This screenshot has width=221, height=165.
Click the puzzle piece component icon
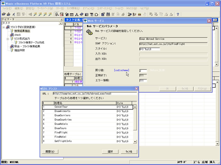click(x=96, y=14)
